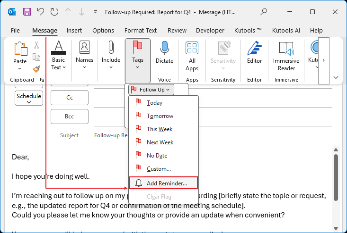
Task: Go to next item arrow
Action: 81,12
